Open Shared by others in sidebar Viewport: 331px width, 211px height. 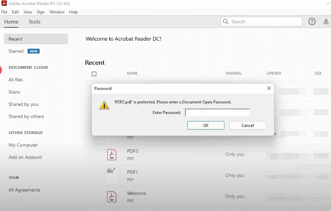(26, 117)
